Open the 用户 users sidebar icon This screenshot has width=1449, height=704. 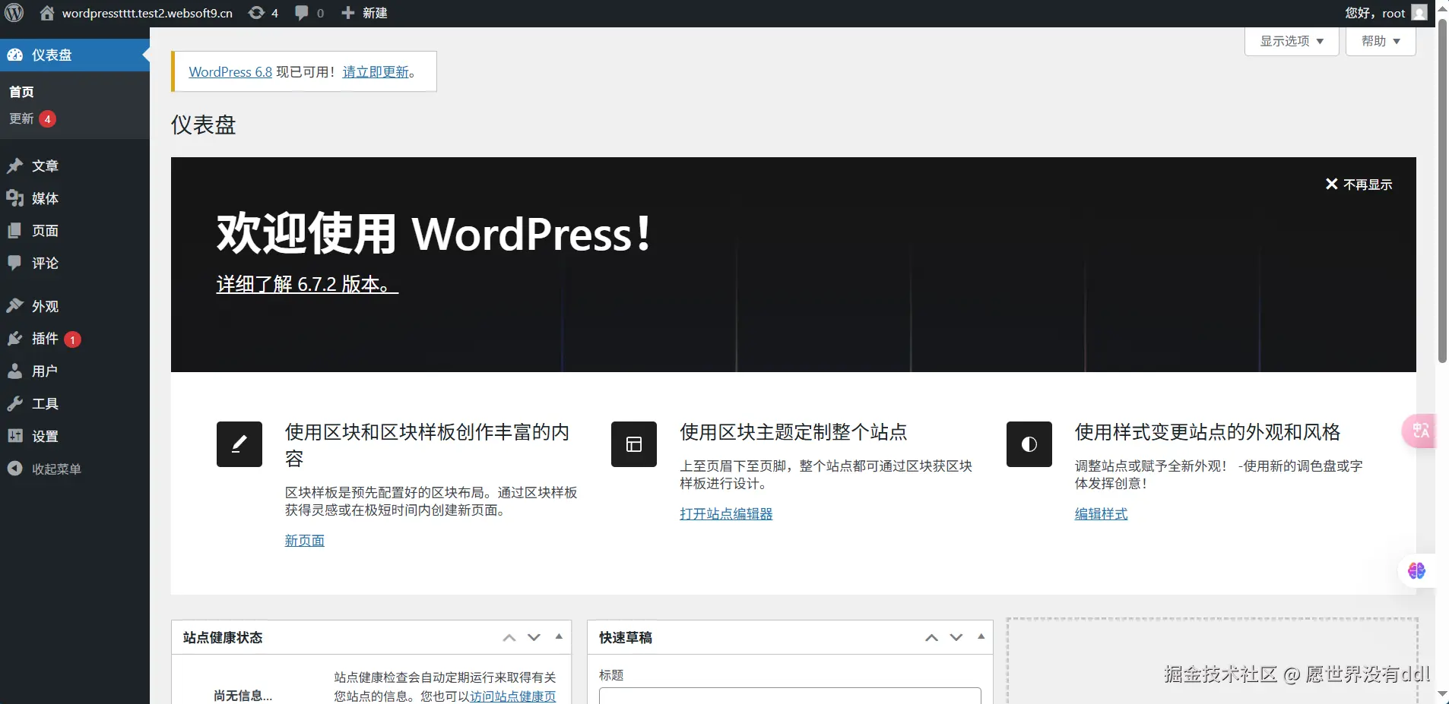[x=15, y=371]
